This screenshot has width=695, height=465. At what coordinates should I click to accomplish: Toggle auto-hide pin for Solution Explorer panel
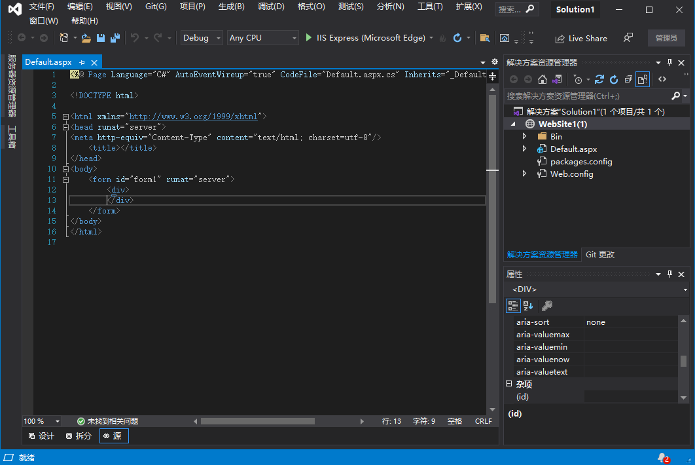(669, 63)
